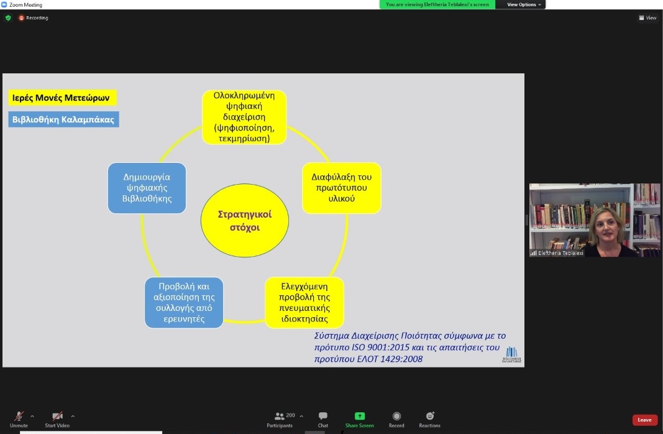Image resolution: width=663 pixels, height=434 pixels.
Task: Open the Chat panel
Action: click(323, 418)
